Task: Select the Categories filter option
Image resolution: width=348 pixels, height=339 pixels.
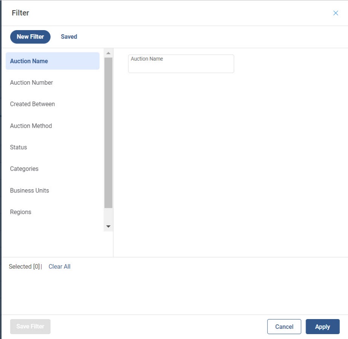Action: tap(24, 169)
